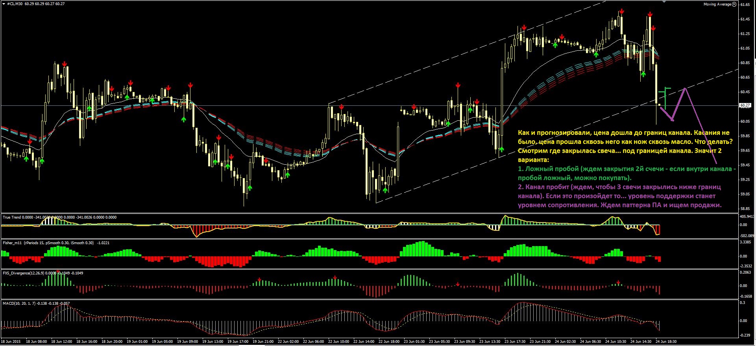Click the 18 Jun 12:00 time label
The width and height of the screenshot is (756, 346).
click(61, 341)
